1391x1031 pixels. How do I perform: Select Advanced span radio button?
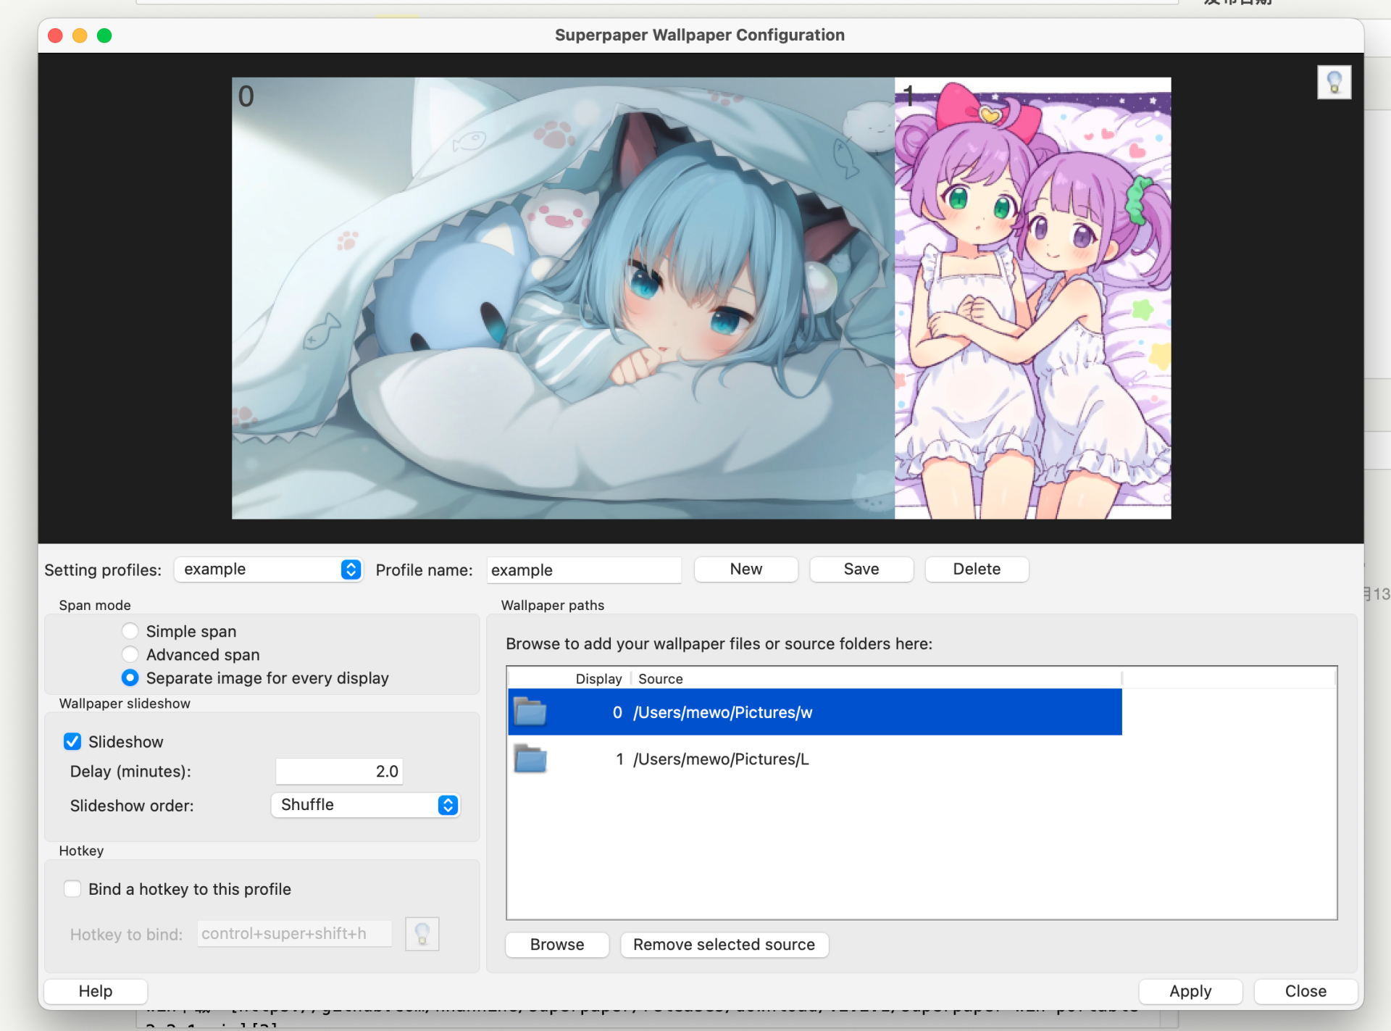[130, 654]
